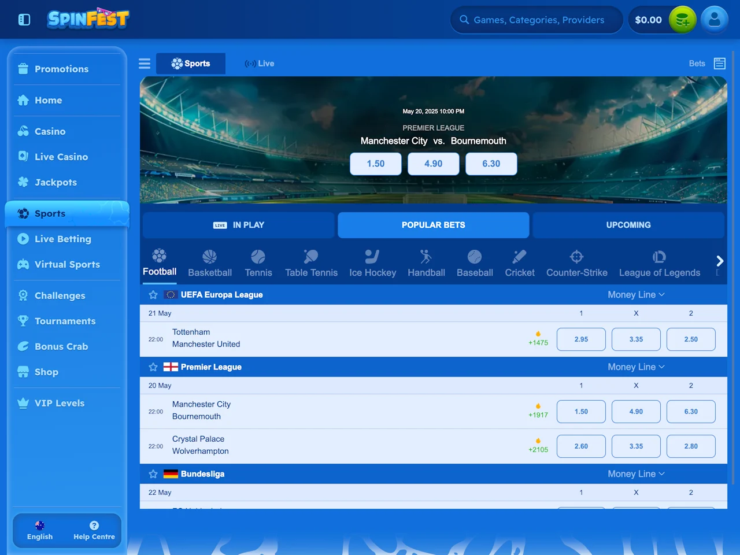Open Tournaments in sidebar
The width and height of the screenshot is (740, 555).
tap(67, 321)
